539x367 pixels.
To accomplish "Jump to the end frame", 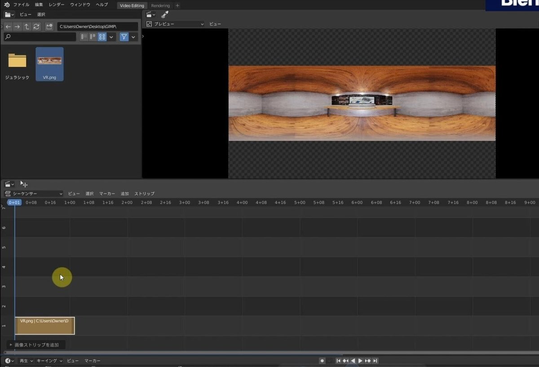I will pos(375,361).
